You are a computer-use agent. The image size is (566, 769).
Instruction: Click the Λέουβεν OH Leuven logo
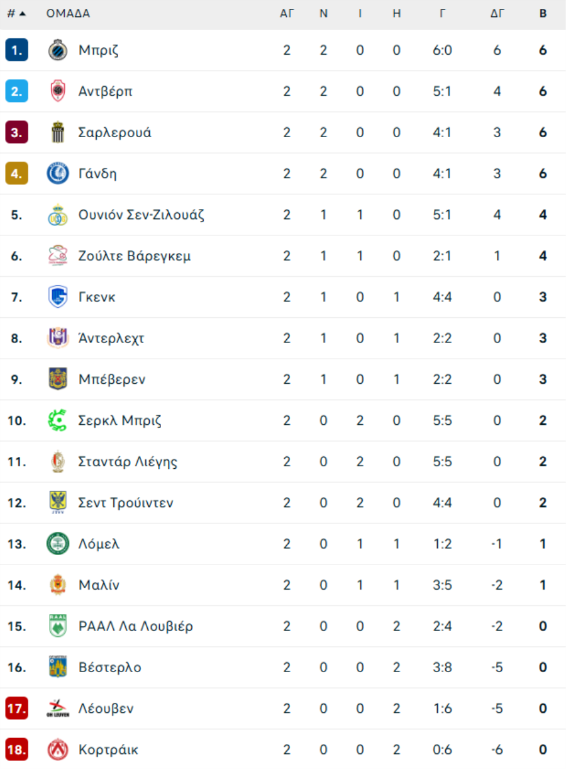[x=58, y=709]
